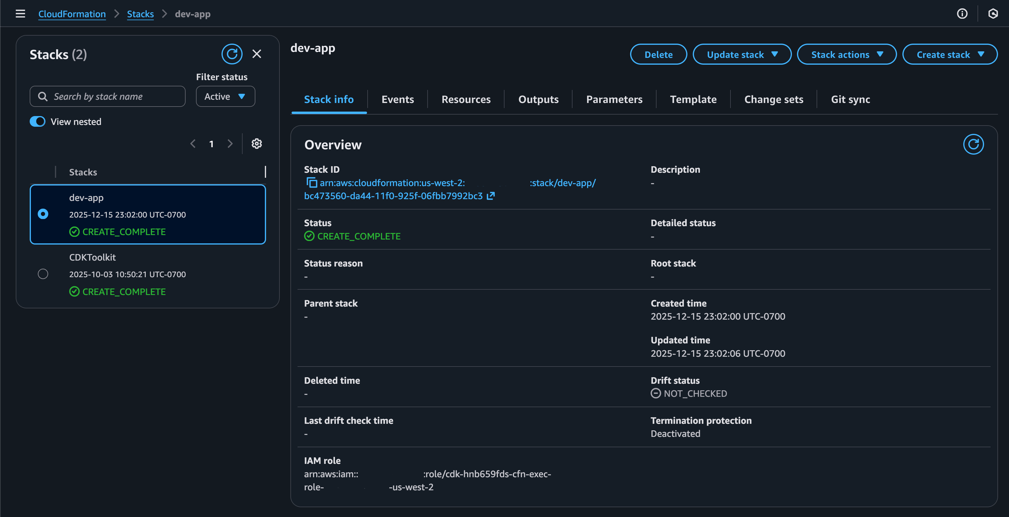Close the Stacks side panel
Screen dimensions: 1009x517
pos(257,54)
